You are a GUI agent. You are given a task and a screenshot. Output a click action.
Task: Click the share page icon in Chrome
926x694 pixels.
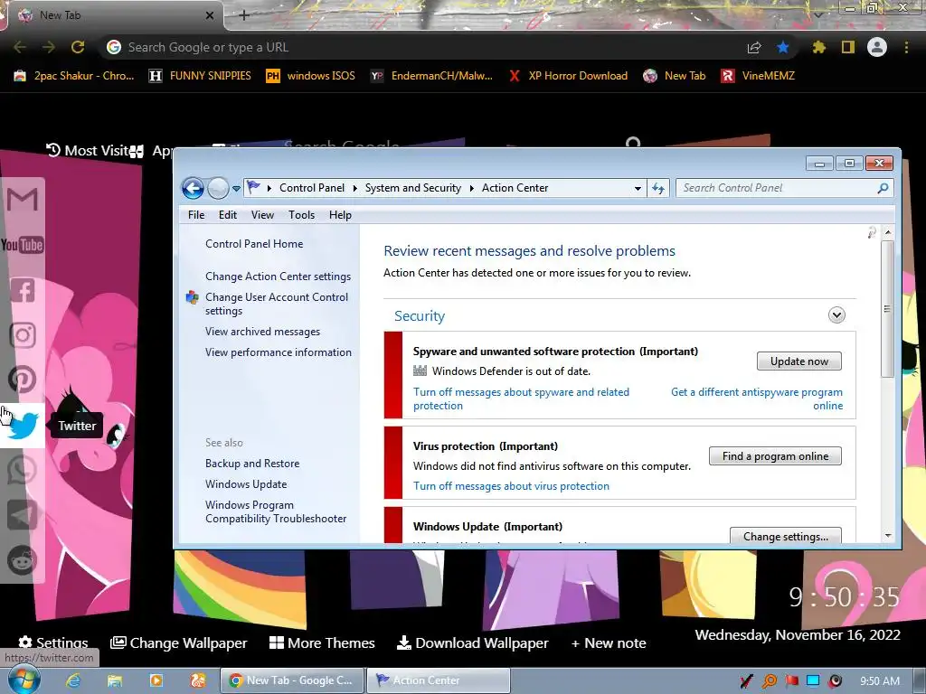point(753,47)
